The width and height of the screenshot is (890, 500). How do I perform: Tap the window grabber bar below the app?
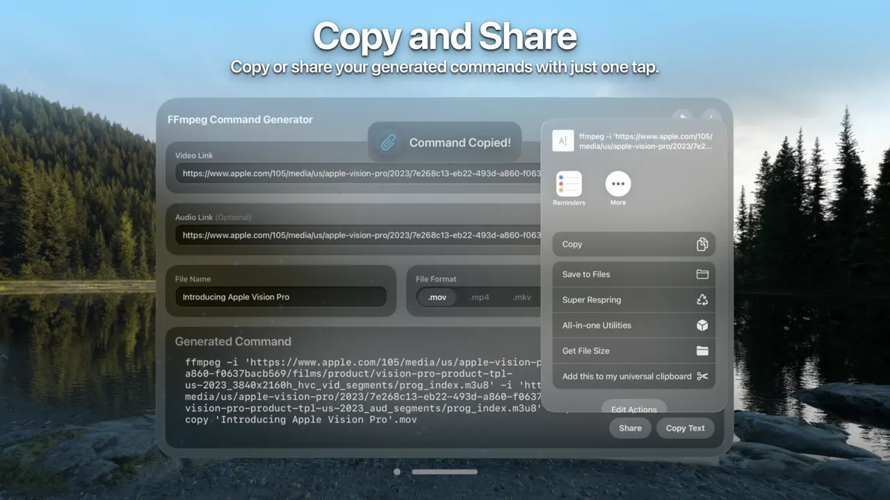point(444,472)
